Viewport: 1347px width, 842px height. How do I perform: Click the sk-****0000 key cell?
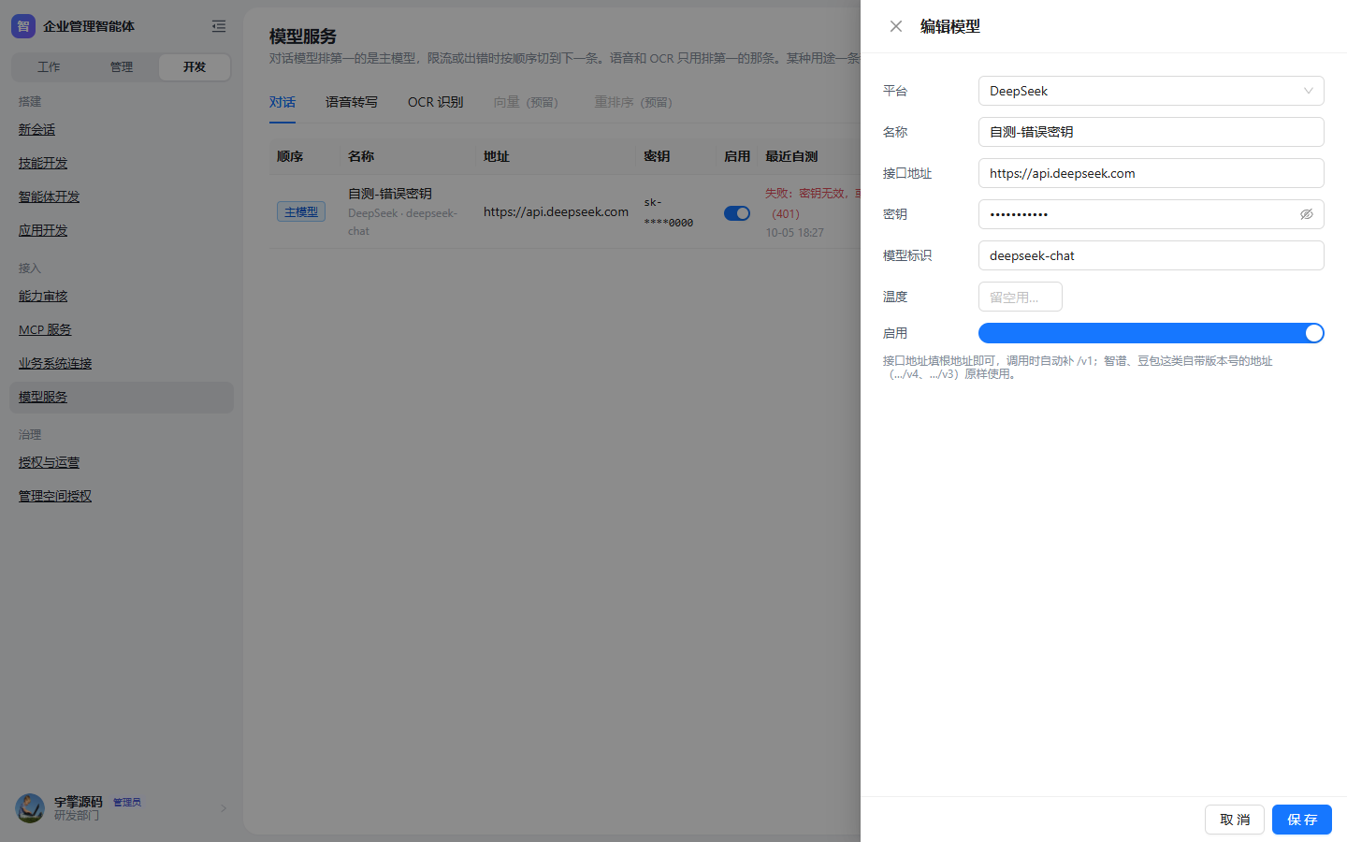668,212
